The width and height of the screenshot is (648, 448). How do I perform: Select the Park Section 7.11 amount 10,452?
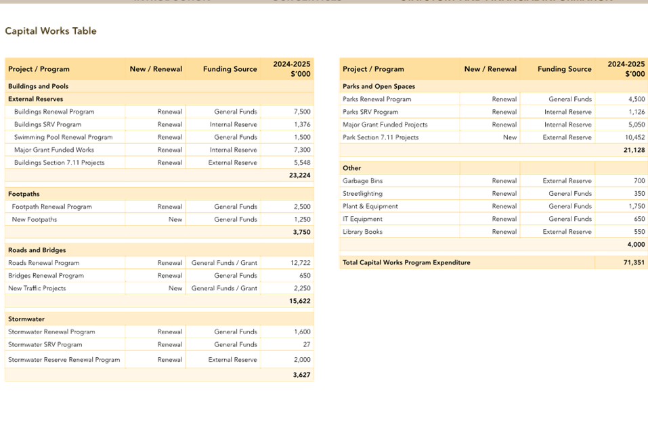(x=634, y=138)
